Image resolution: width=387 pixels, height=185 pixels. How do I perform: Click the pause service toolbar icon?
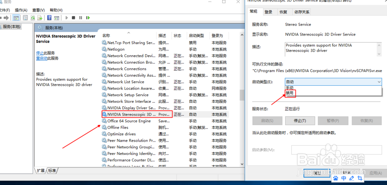[x=80, y=18]
